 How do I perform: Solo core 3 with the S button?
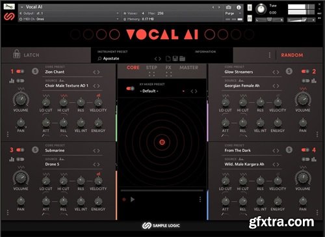[35, 150]
